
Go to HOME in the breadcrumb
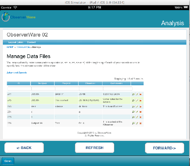10,47
